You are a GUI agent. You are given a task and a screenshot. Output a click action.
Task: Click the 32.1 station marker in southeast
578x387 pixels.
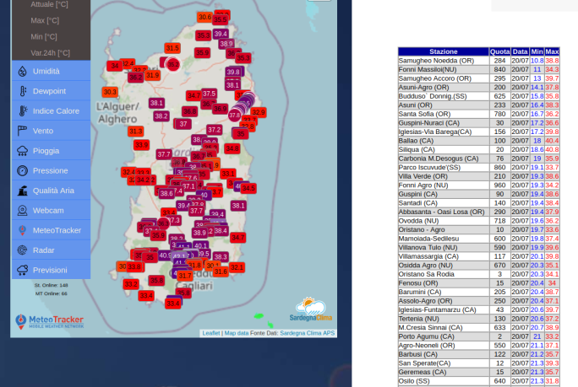[x=237, y=267]
